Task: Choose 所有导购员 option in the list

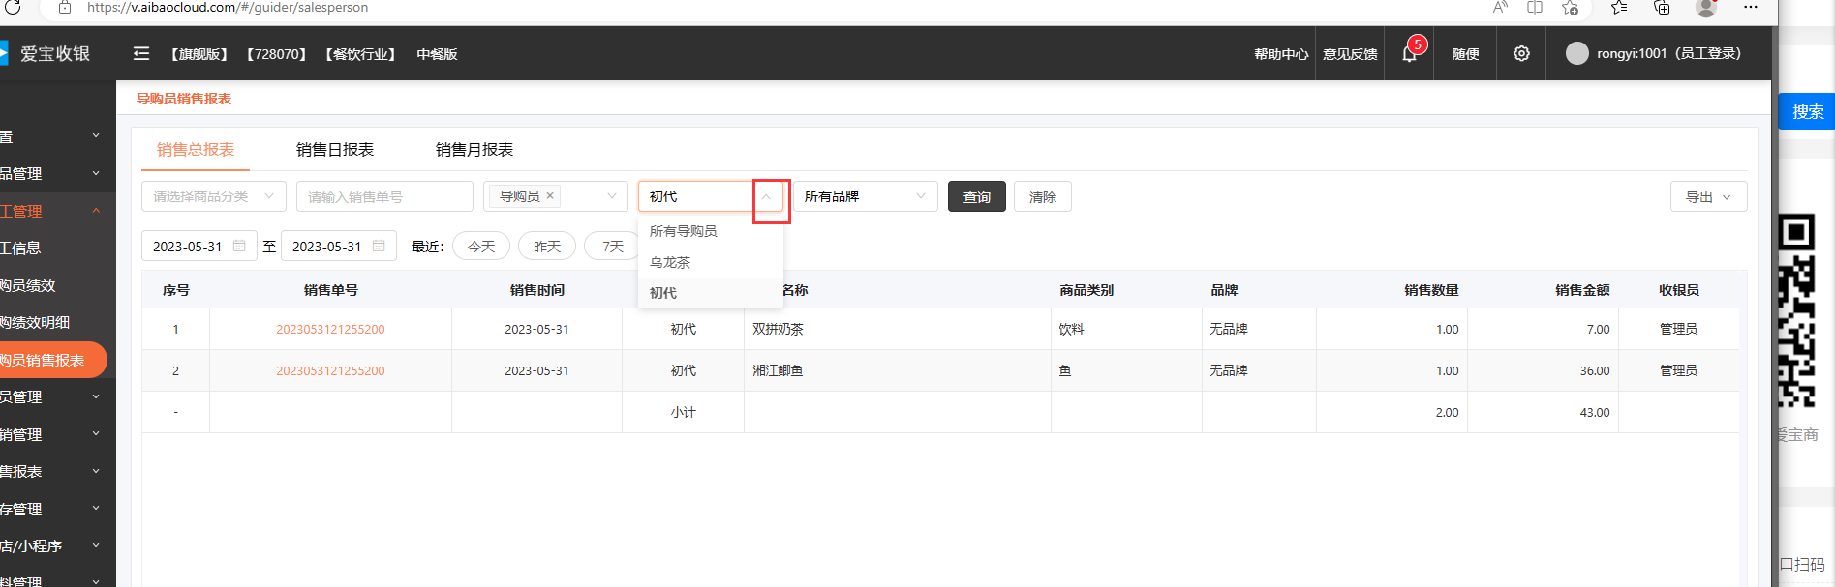Action: pos(684,231)
